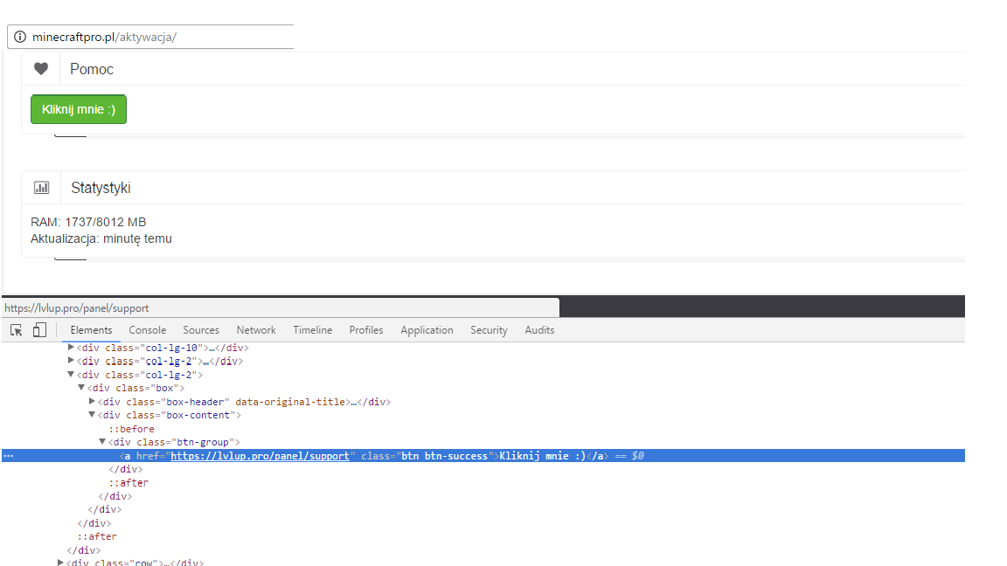
Task: Click the heart icon beside Pomoc
Action: 40,69
